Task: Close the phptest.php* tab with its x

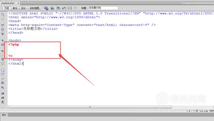Action: (18, 3)
